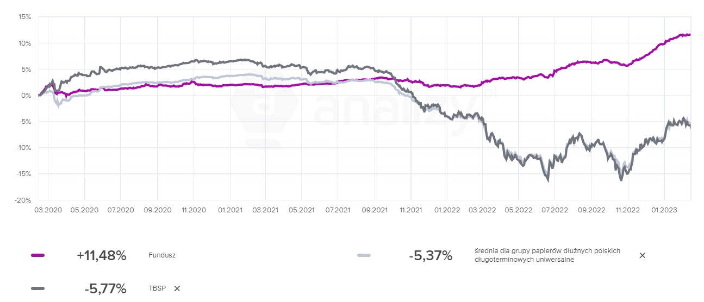Click the 01.2023 date on the x-axis
The height and width of the screenshot is (302, 704).
664,209
